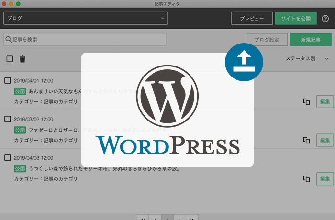The width and height of the screenshot is (335, 220).
Task: Open the help question mark icon
Action: pyautogui.click(x=325, y=19)
